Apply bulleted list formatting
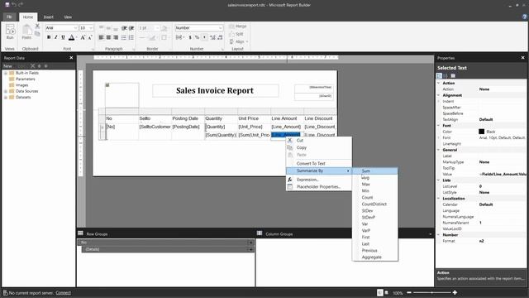 [x=124, y=37]
